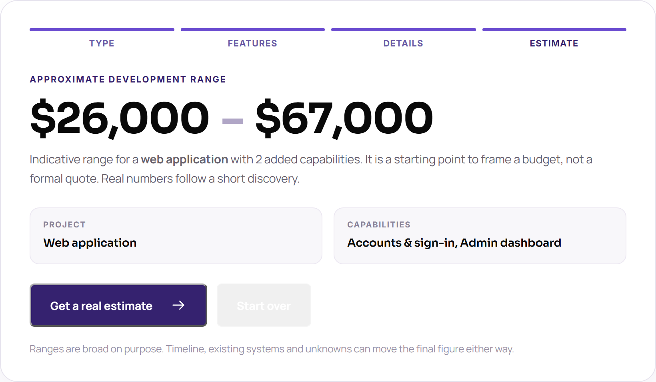Go back to the TYPE step
Viewport: 656px width, 382px height.
point(102,43)
